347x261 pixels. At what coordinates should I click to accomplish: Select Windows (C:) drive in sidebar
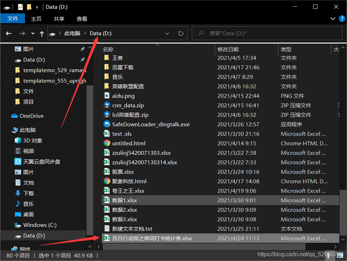click(x=39, y=225)
